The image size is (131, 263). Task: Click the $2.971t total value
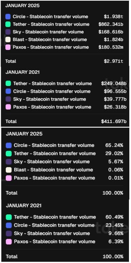coord(113,61)
